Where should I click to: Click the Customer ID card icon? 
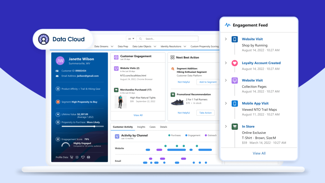(57, 71)
